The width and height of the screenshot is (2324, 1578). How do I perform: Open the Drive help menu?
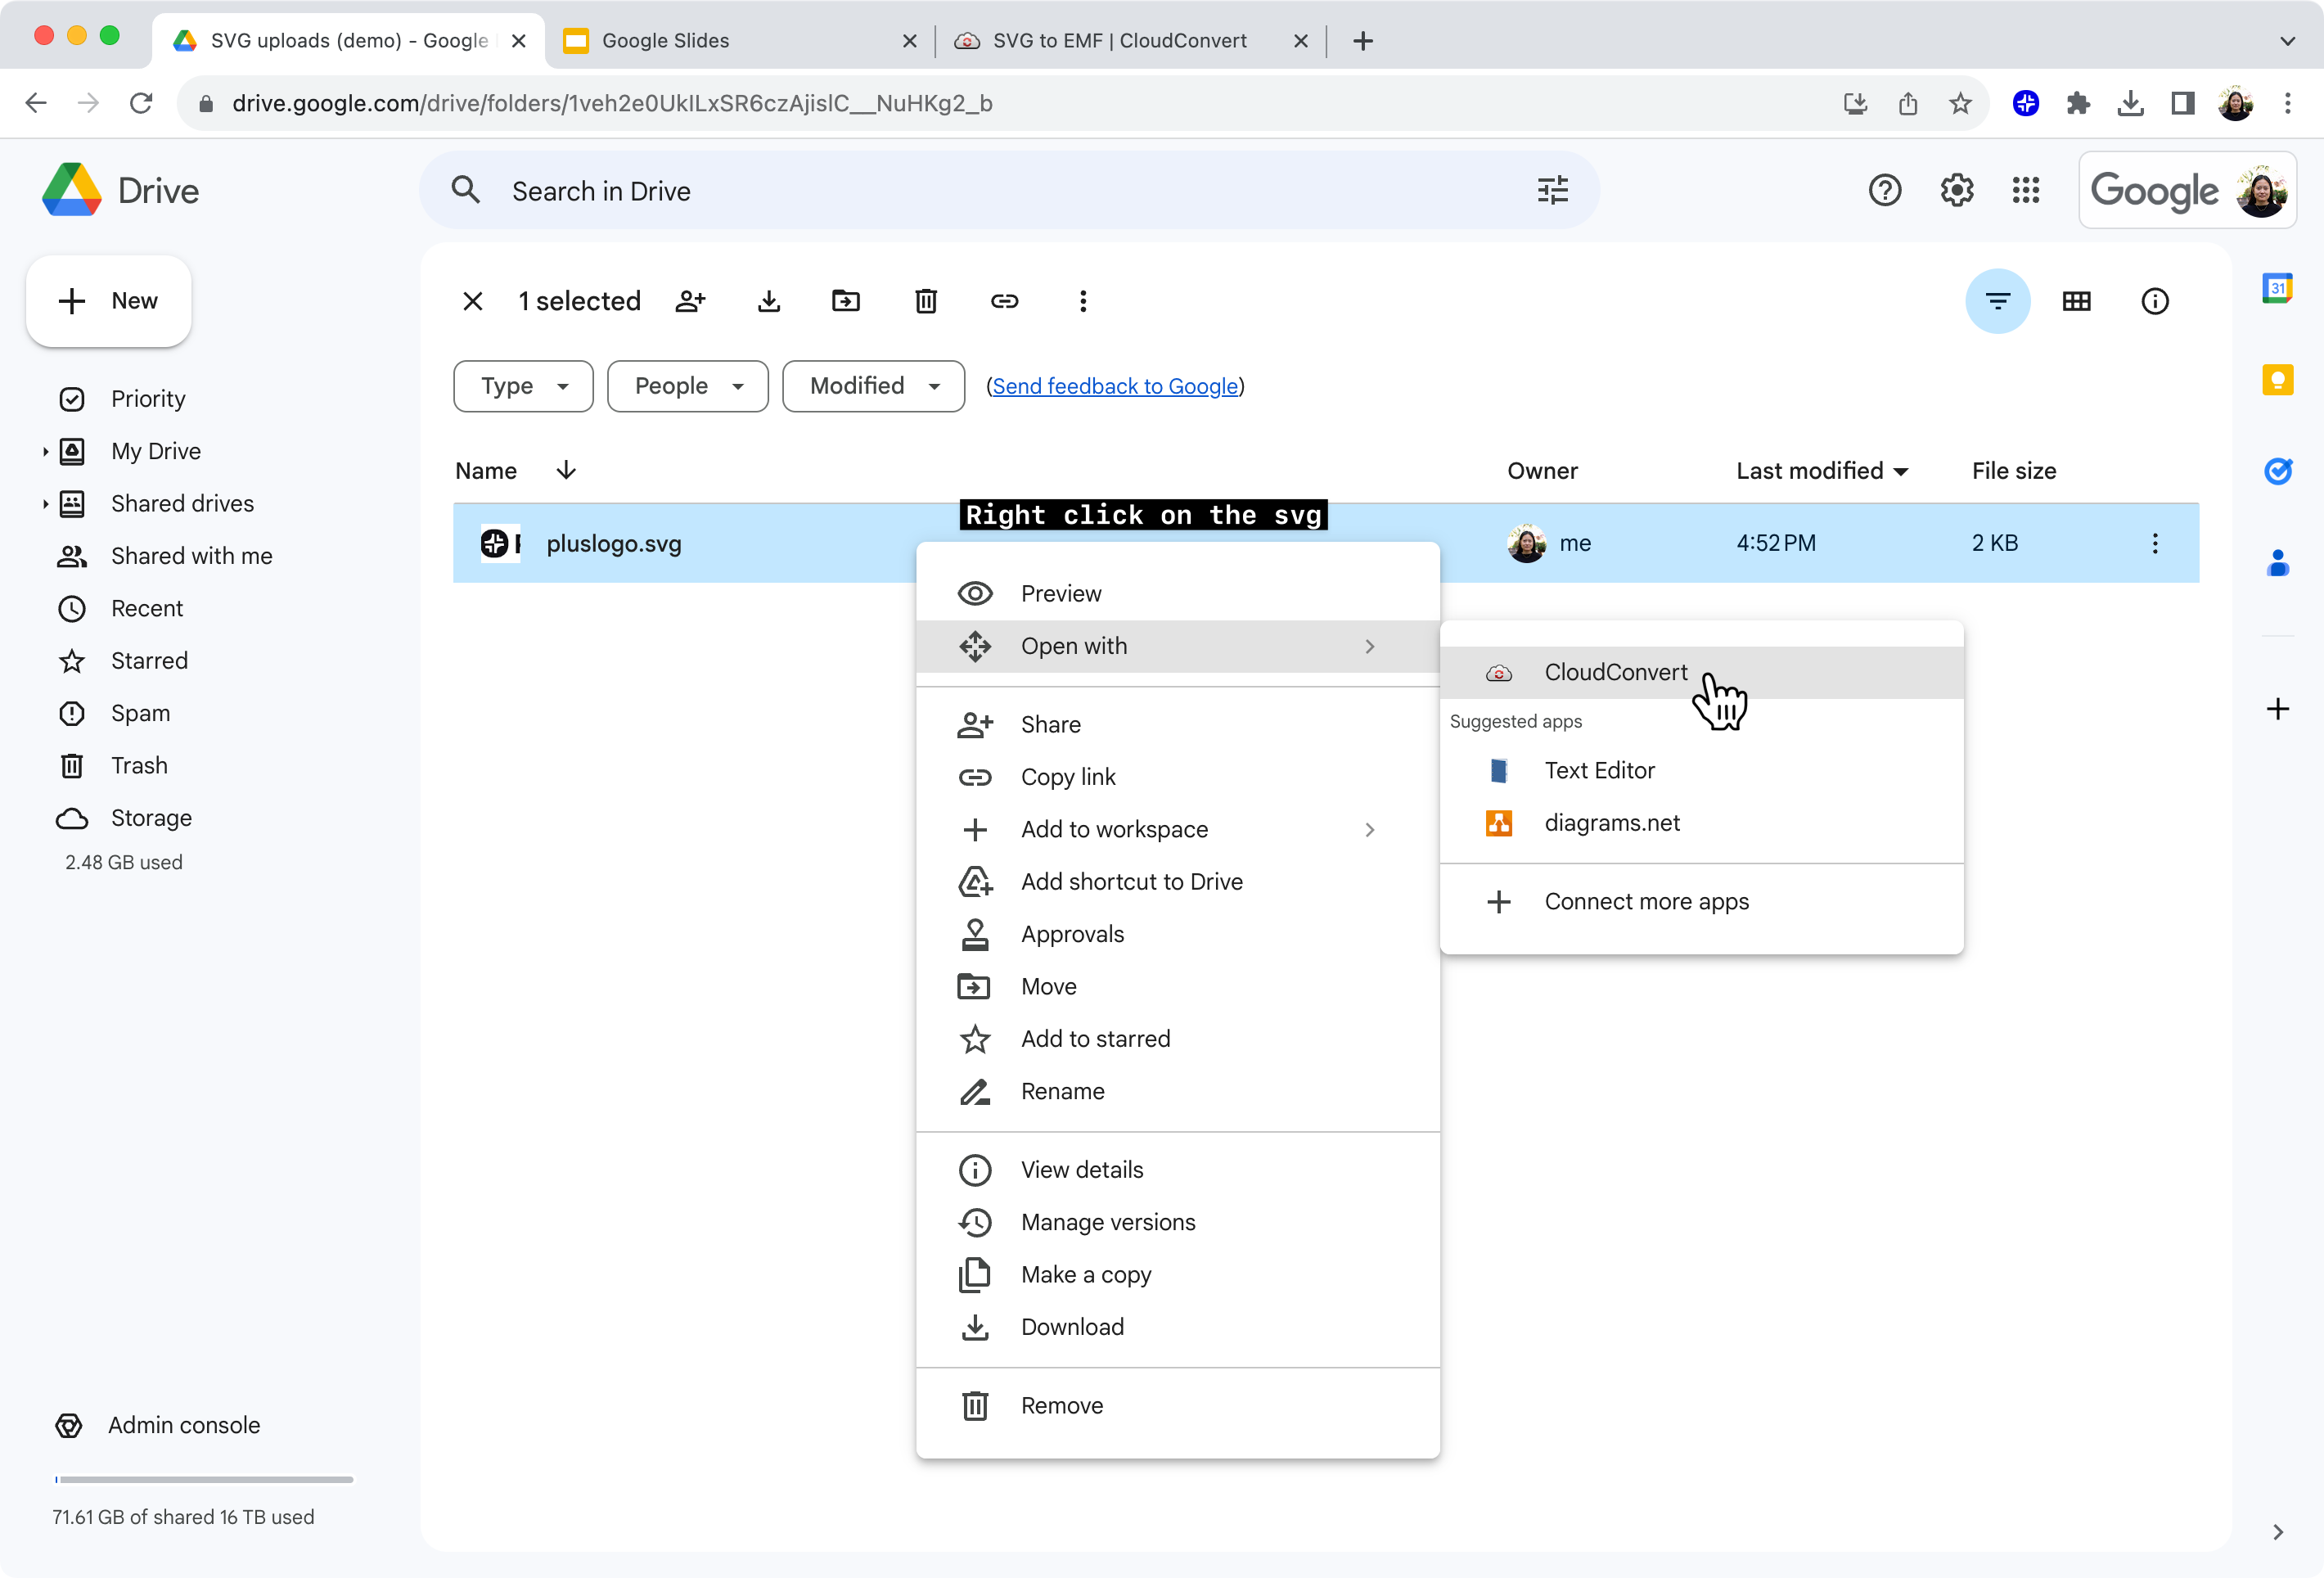(1884, 190)
